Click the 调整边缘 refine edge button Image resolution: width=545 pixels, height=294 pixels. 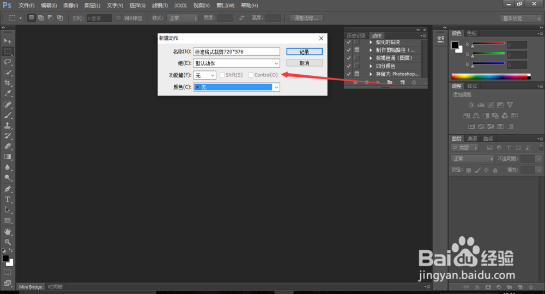(x=306, y=18)
